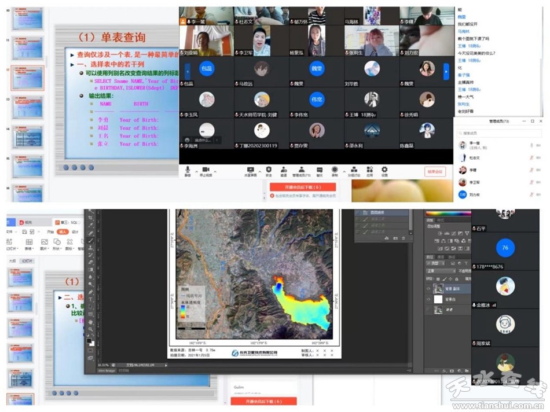Start recording with the 录制 icon
This screenshot has width=550, height=412.
click(x=335, y=170)
